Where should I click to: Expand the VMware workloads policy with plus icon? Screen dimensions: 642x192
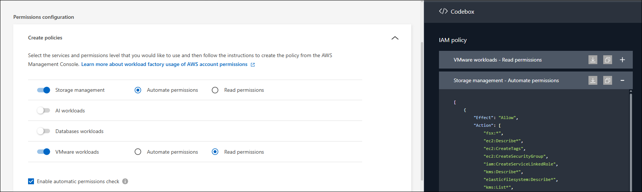[x=622, y=60]
